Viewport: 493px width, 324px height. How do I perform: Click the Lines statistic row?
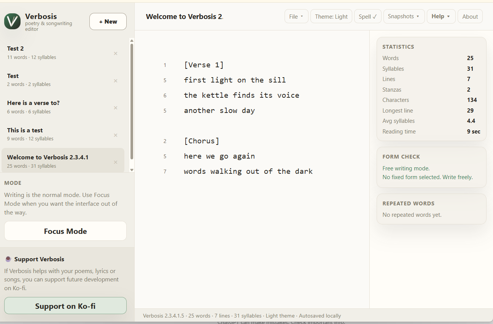(431, 79)
